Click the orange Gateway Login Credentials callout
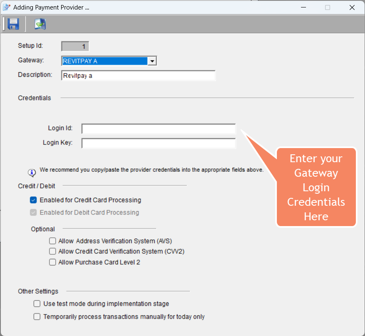The image size is (365, 336). click(316, 187)
